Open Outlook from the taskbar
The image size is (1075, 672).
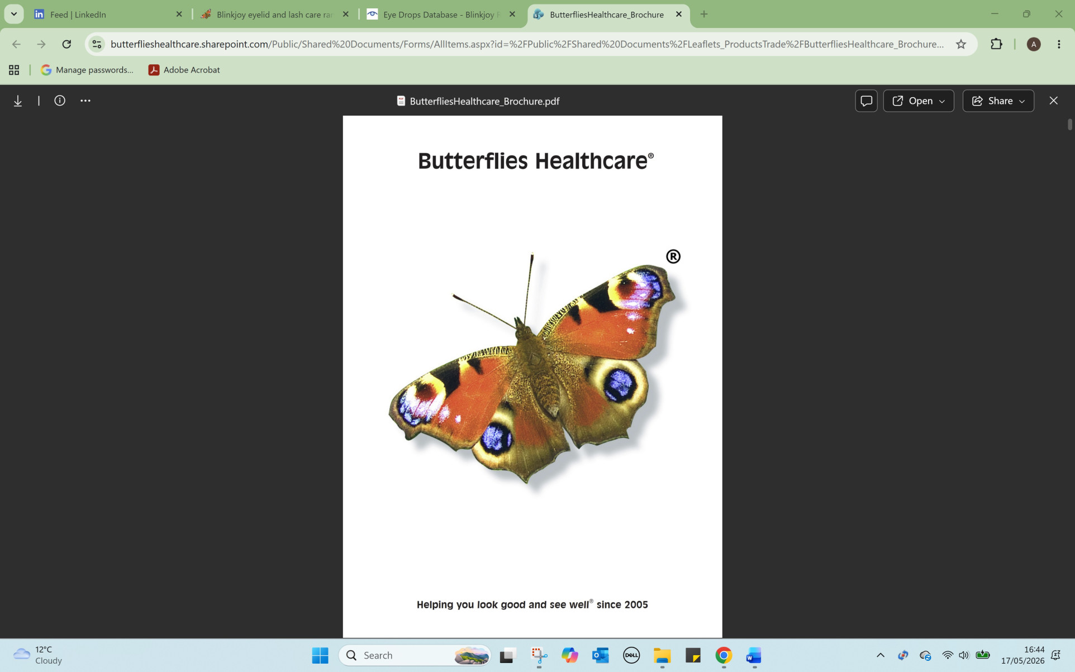601,655
